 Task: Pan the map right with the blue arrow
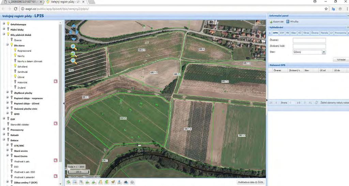(77, 32)
